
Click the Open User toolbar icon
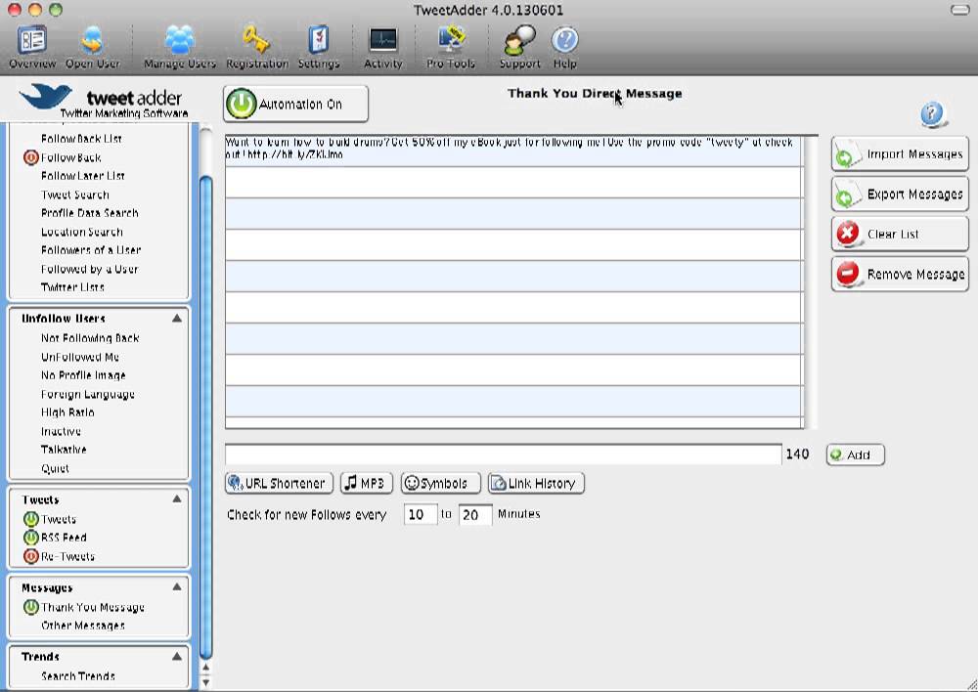92,47
